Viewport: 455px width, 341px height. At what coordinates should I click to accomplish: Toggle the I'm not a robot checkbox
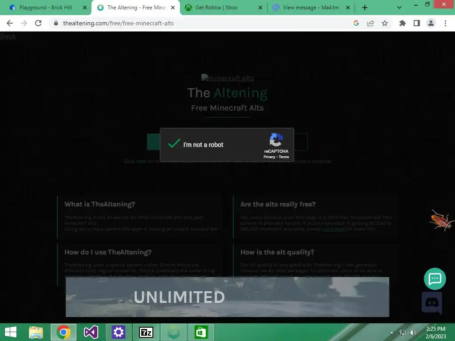tap(174, 143)
